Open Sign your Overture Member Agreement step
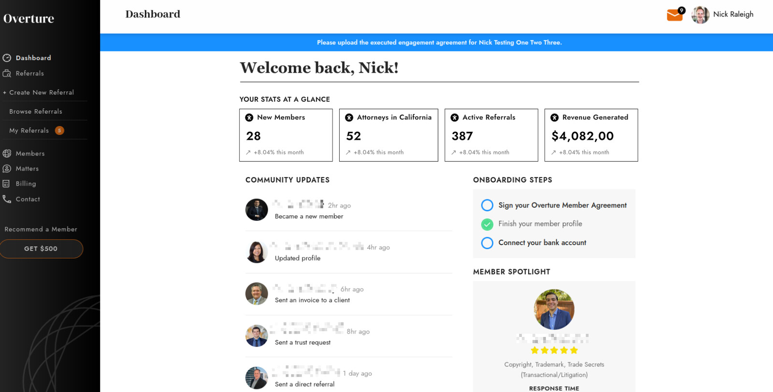 tap(562, 205)
